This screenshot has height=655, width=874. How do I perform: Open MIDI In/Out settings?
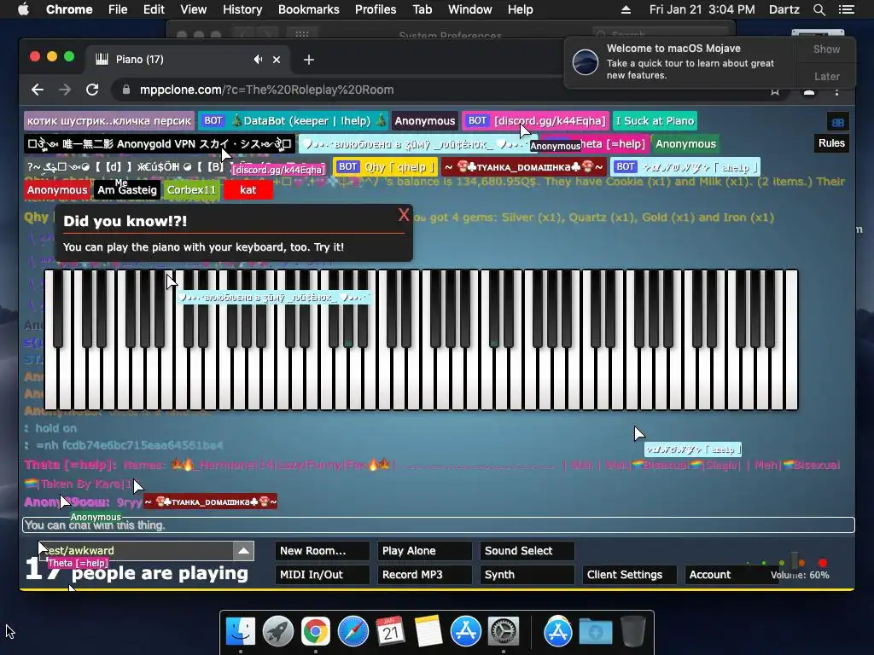click(x=322, y=575)
